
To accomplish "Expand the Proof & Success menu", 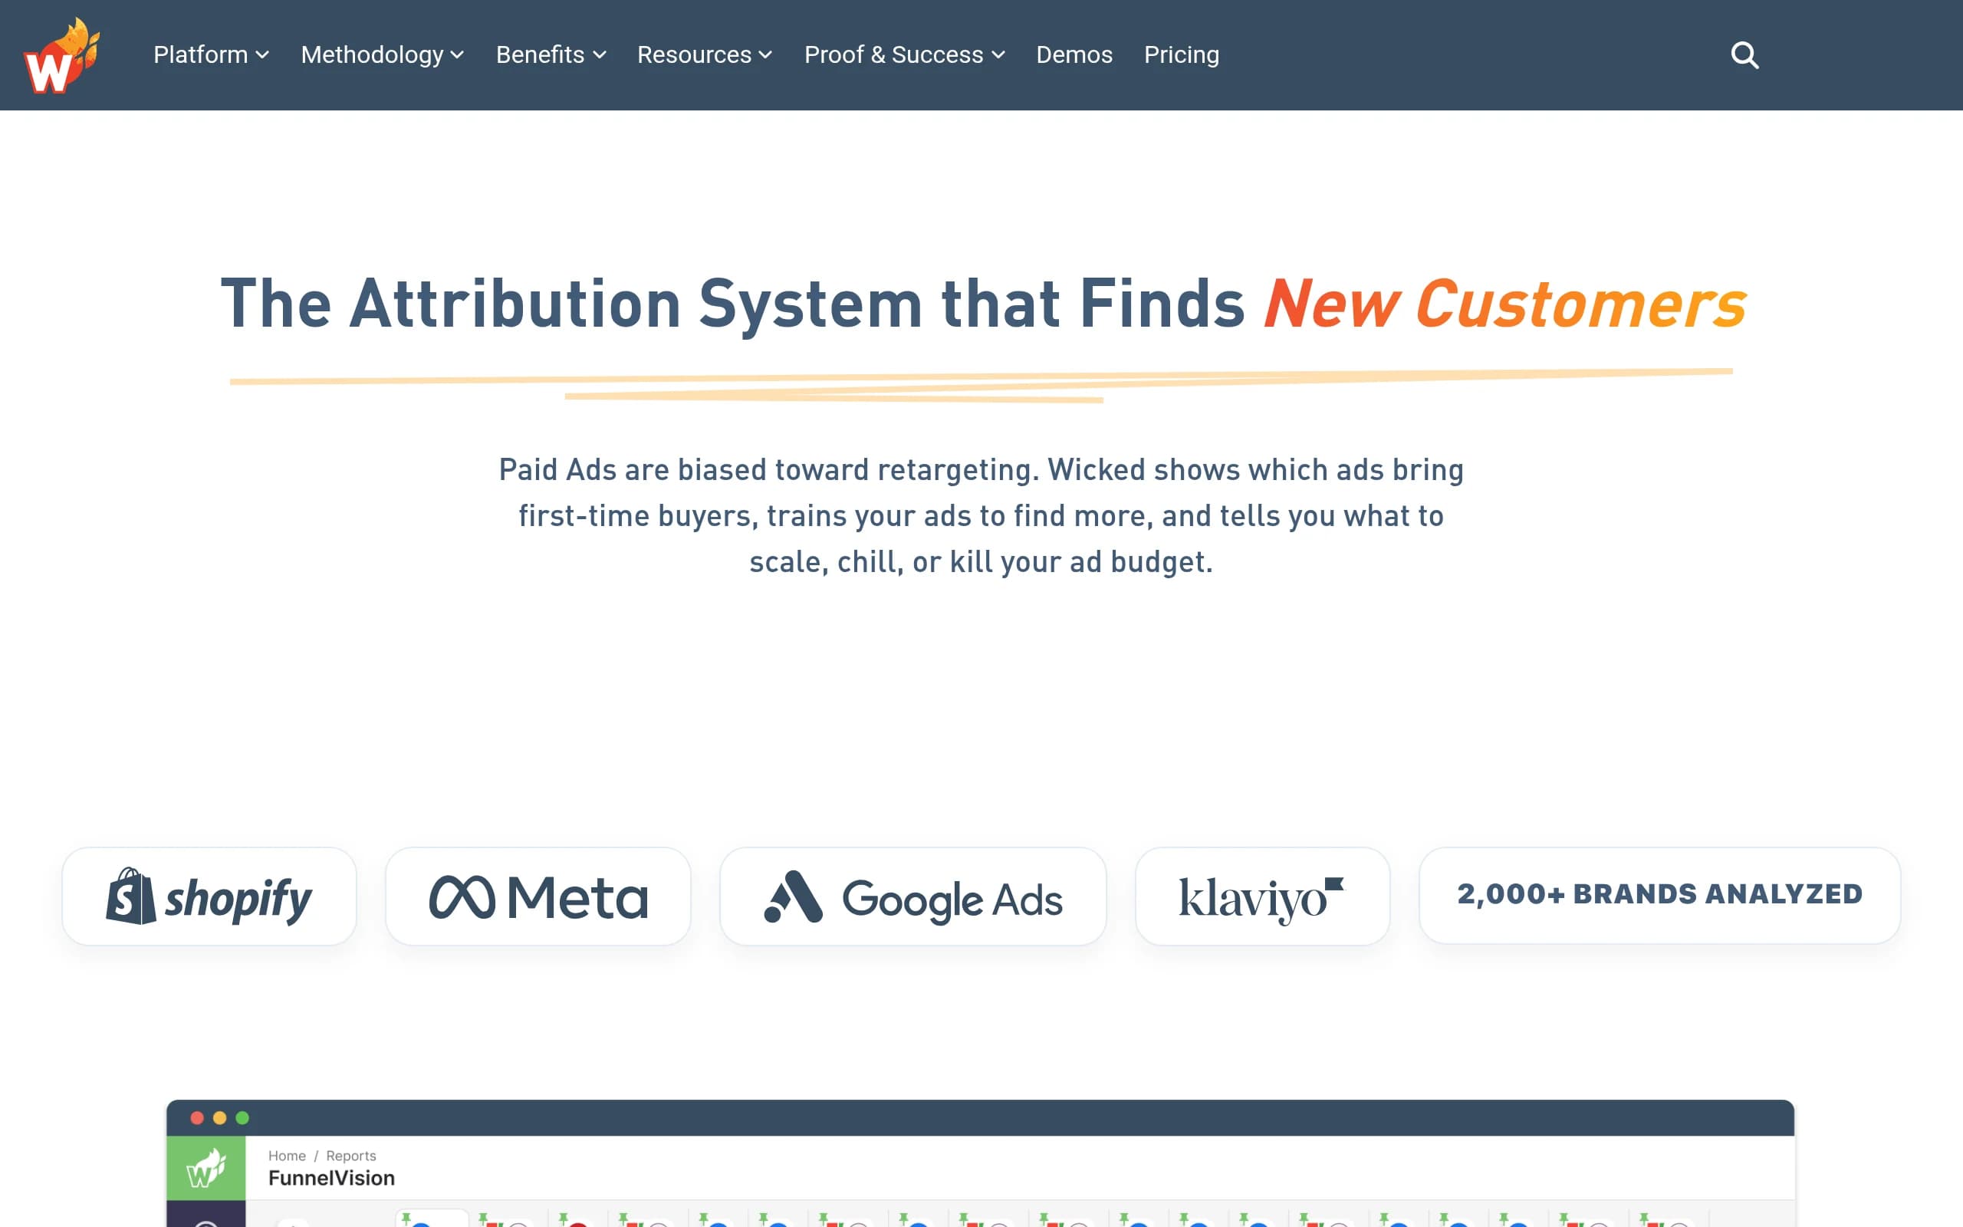I will (905, 54).
